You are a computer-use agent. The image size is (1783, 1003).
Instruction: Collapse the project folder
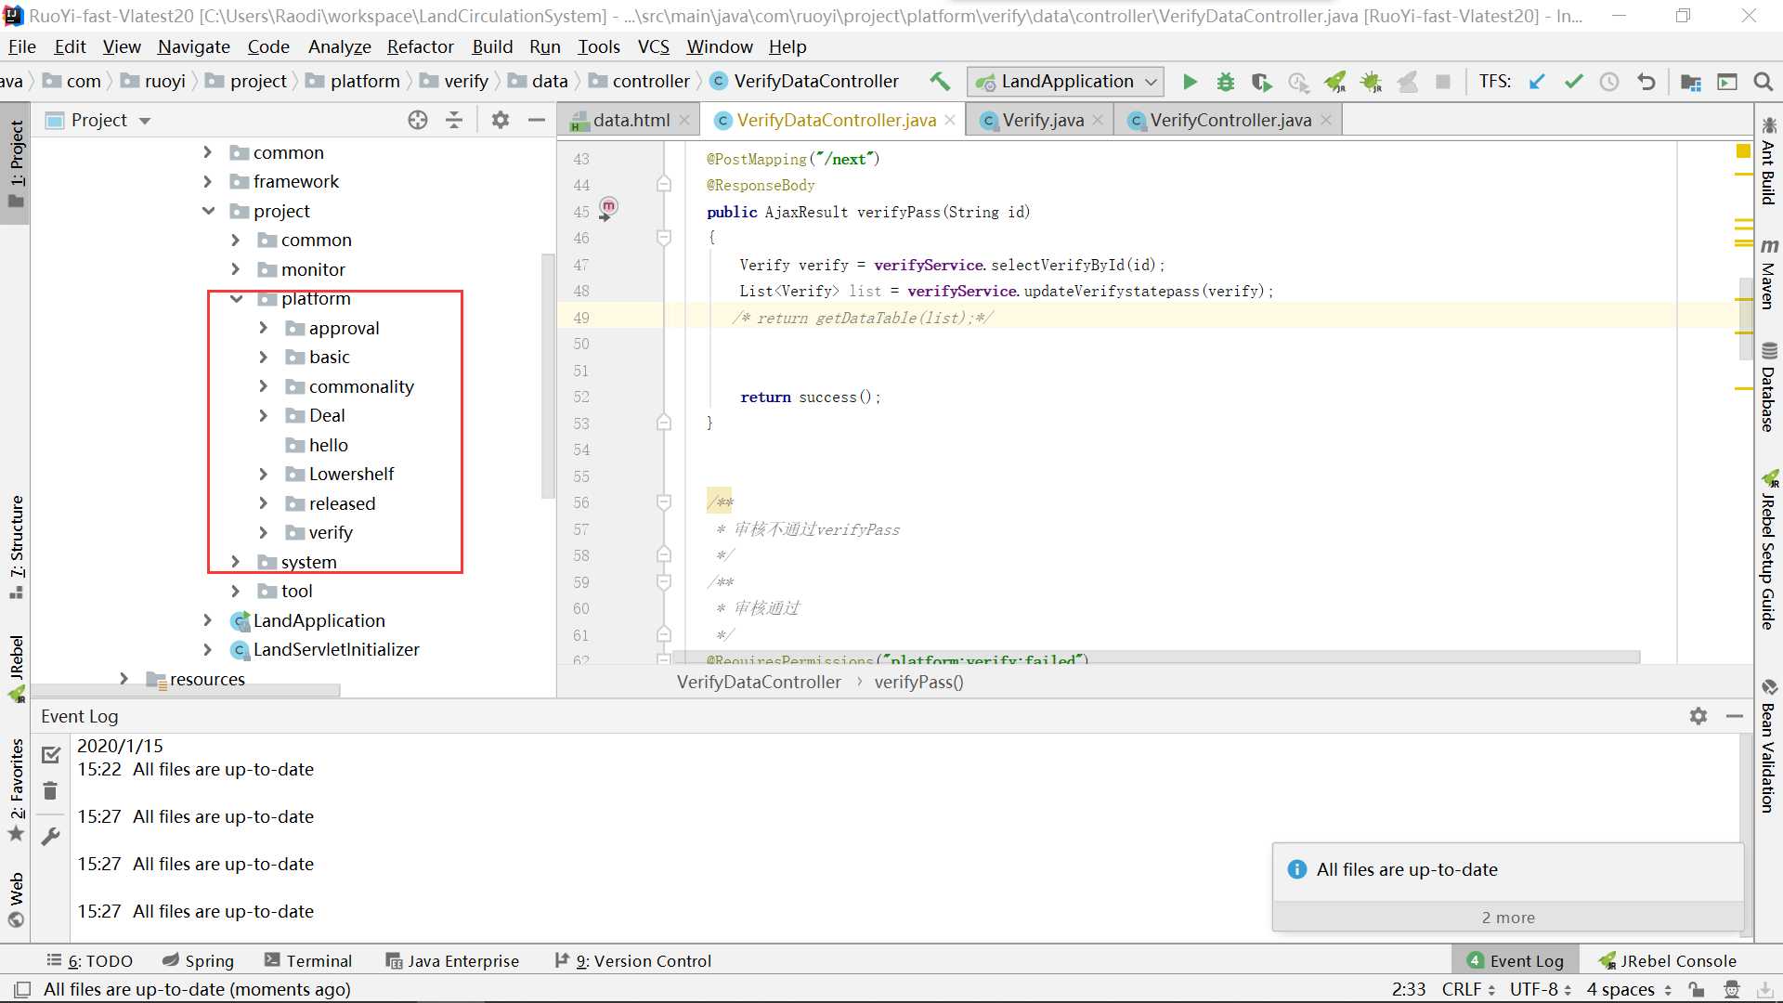(208, 211)
